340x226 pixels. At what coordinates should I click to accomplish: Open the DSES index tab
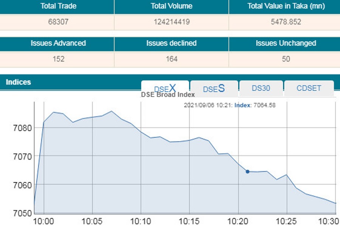[x=214, y=89]
